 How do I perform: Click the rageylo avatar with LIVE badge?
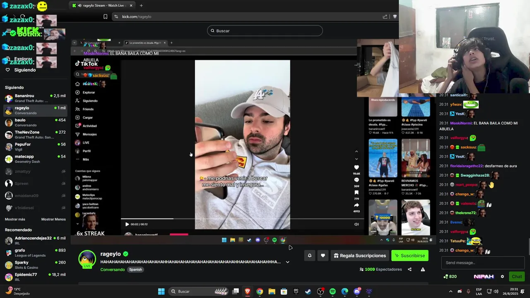[87, 260]
